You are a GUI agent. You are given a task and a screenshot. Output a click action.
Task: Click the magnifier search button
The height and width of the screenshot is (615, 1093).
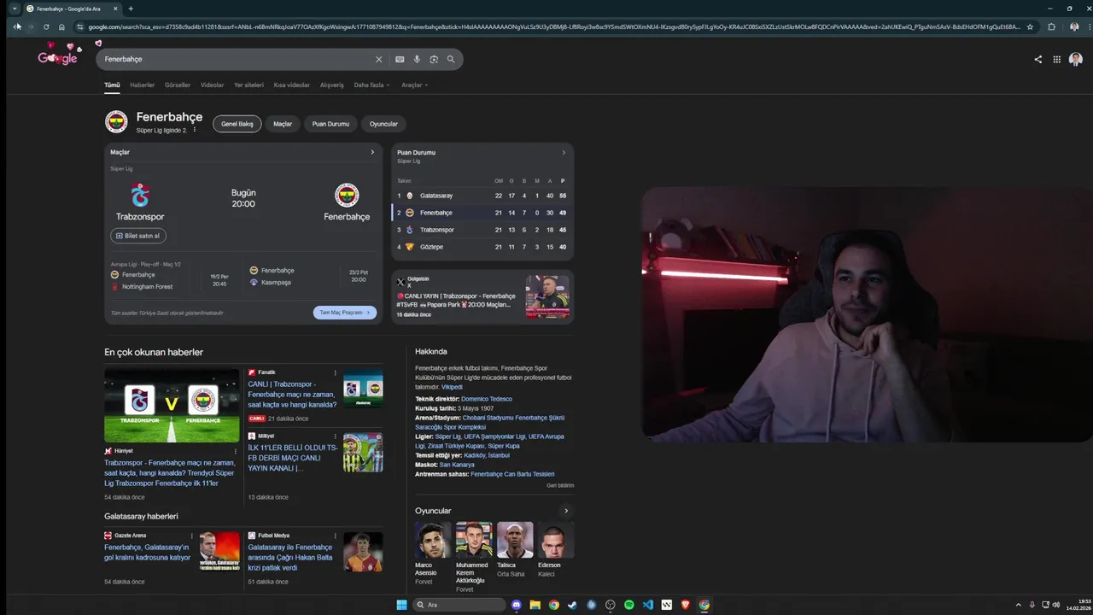(451, 59)
